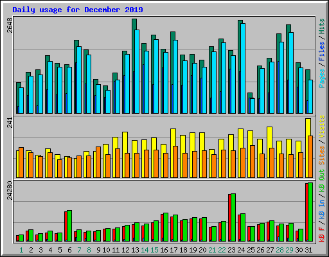Select the orange Sites bar for day 31

pos(310,157)
